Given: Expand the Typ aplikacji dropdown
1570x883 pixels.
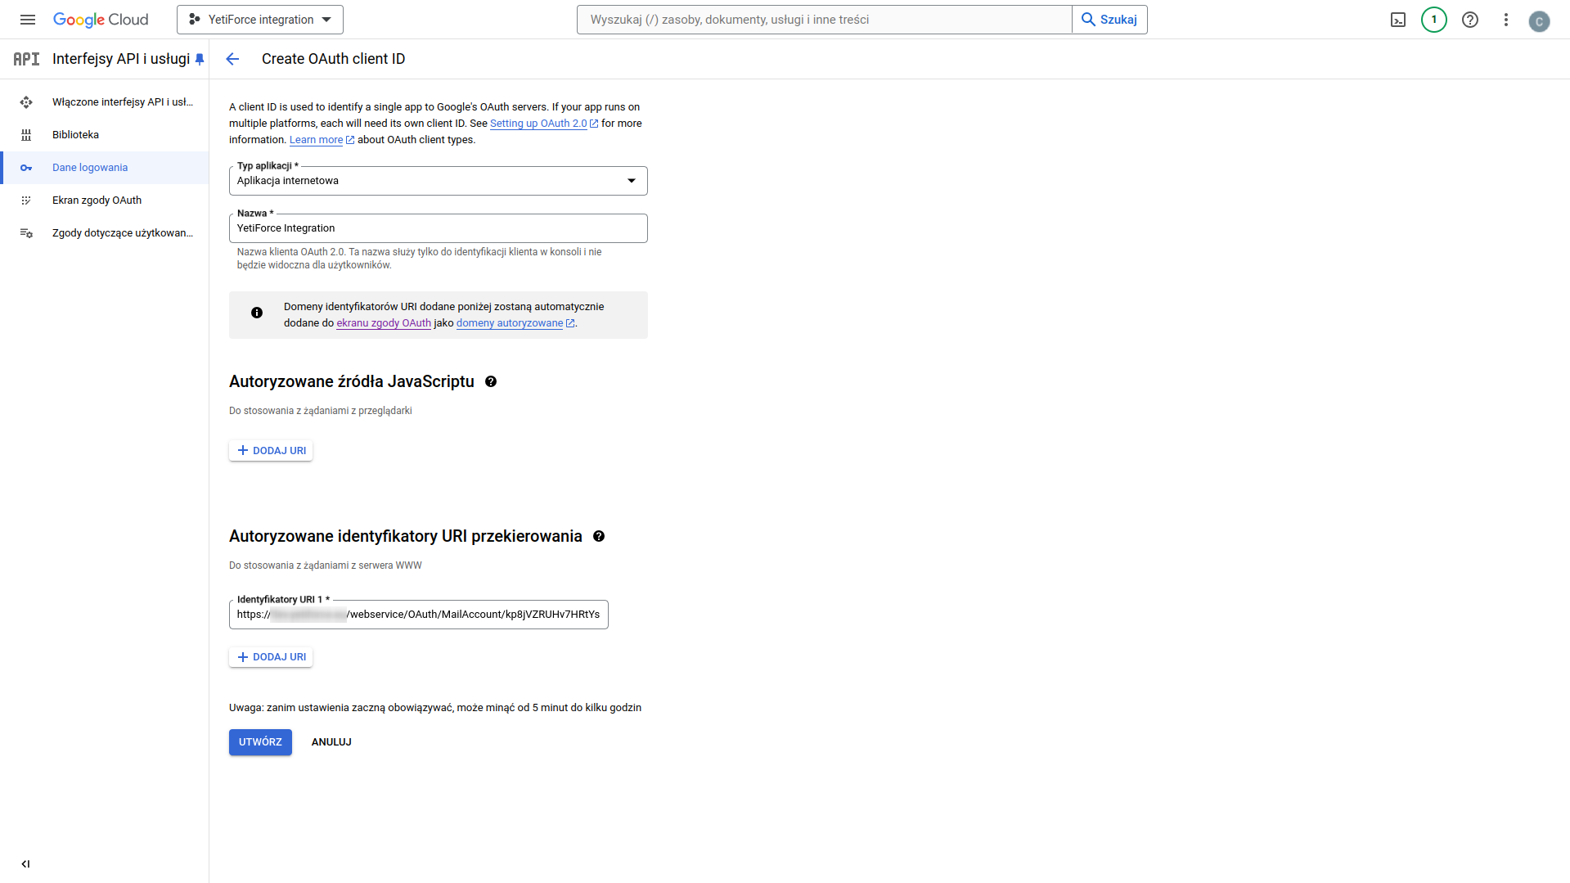Looking at the screenshot, I should [439, 181].
